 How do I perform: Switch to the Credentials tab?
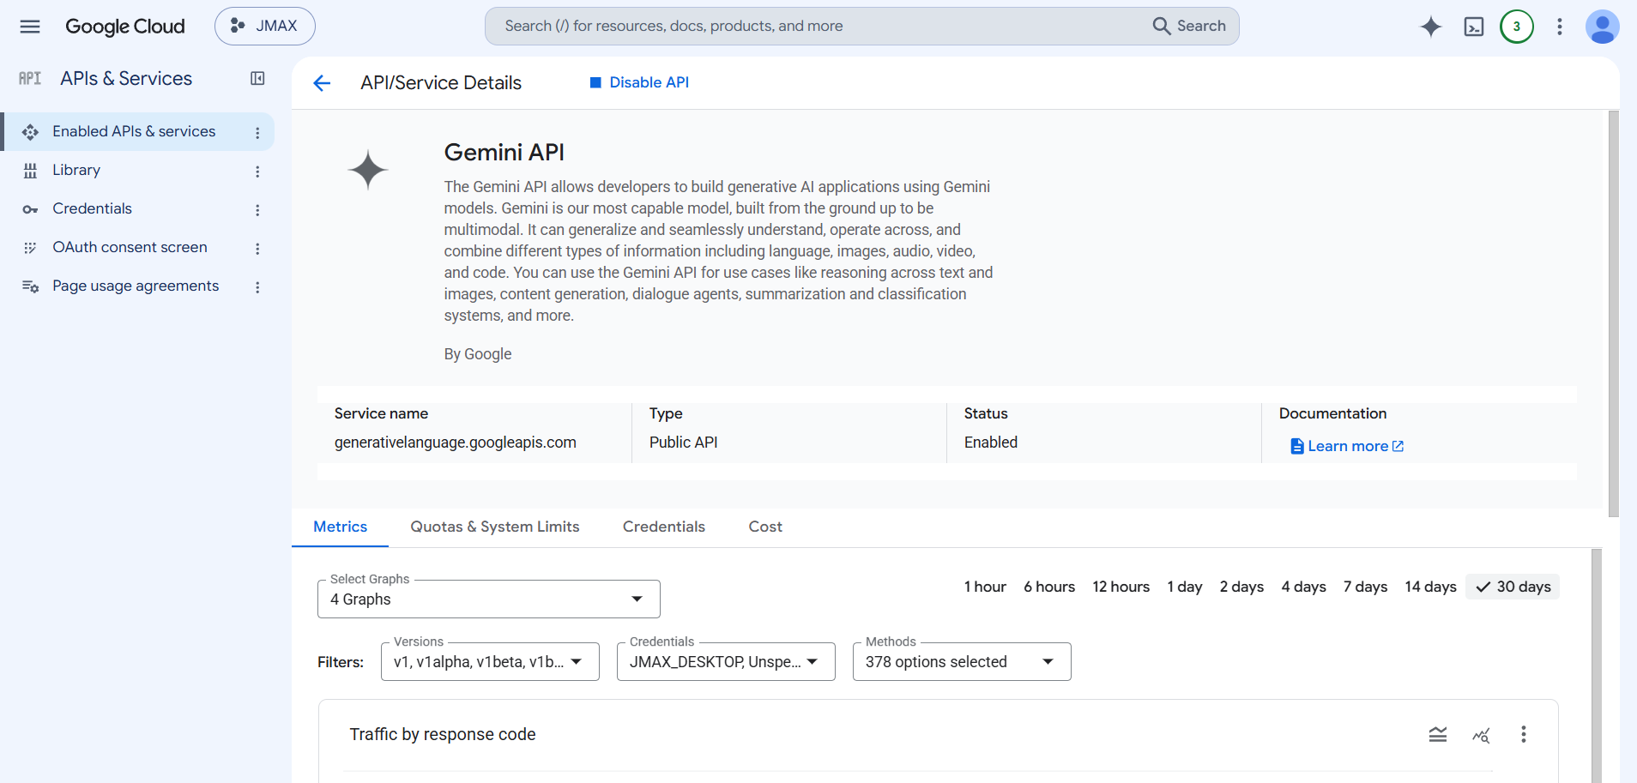pyautogui.click(x=664, y=527)
